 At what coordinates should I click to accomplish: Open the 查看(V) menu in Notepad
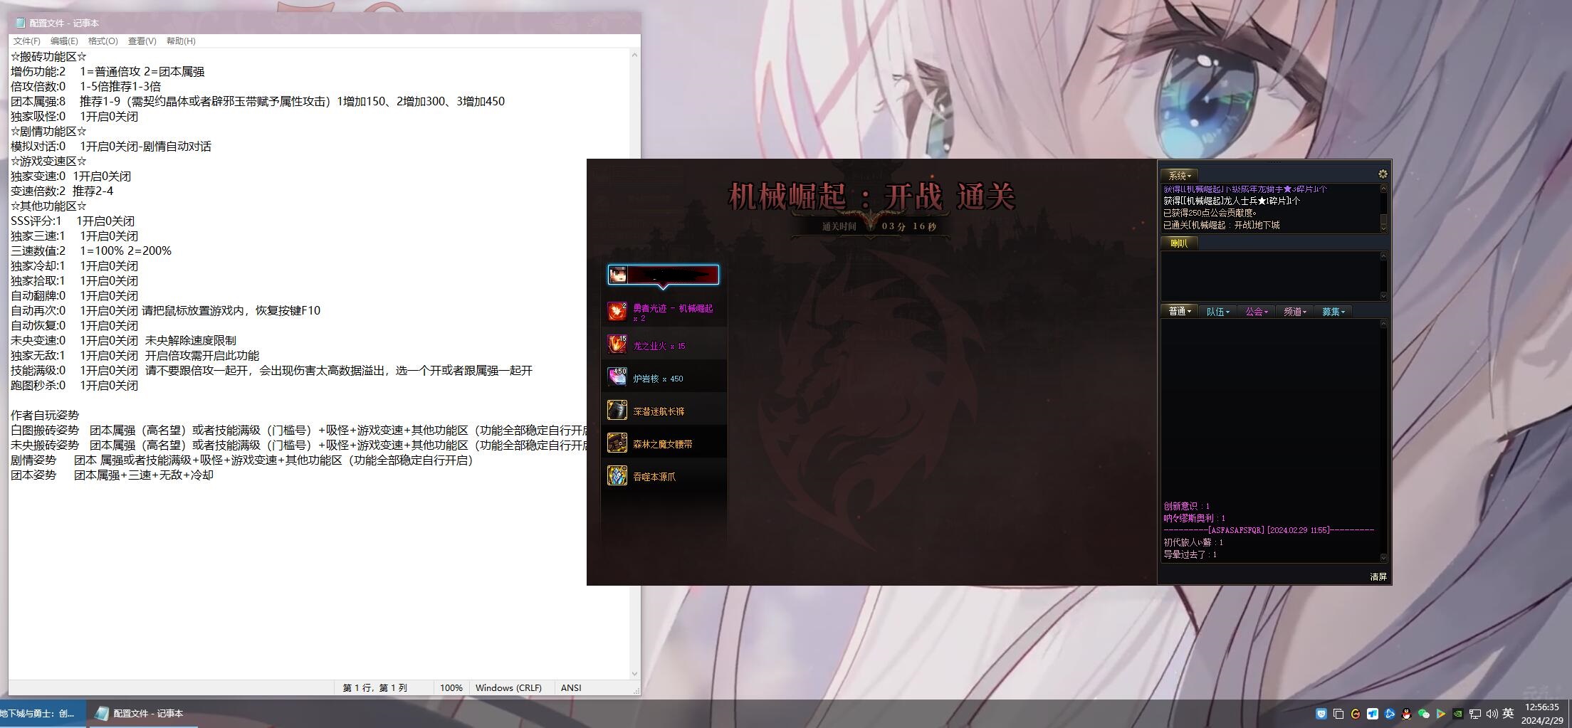[x=142, y=41]
